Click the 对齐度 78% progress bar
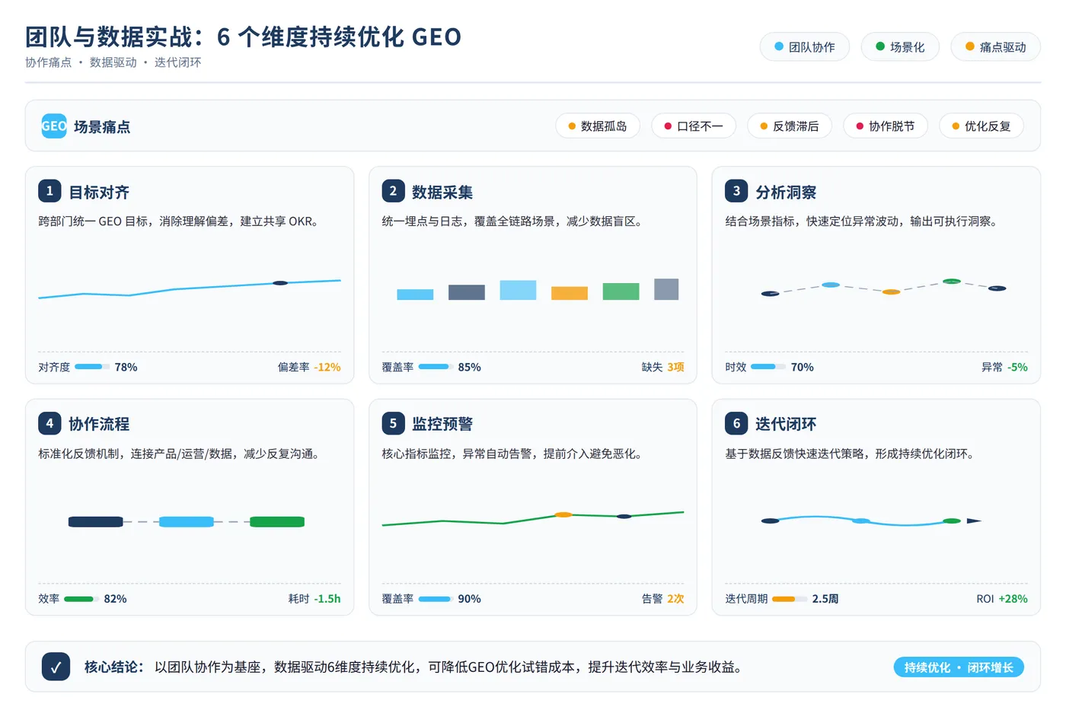 91,367
